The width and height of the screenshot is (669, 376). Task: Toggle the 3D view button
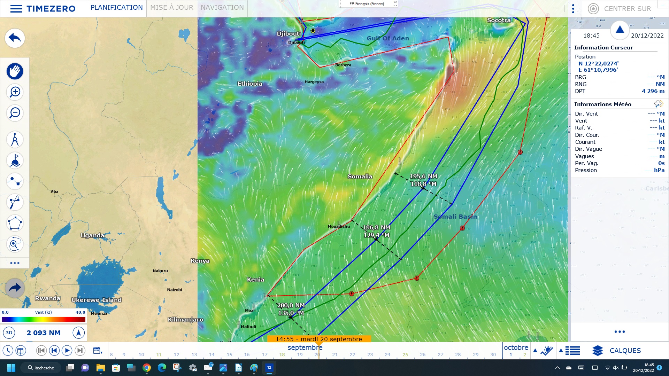tap(9, 333)
